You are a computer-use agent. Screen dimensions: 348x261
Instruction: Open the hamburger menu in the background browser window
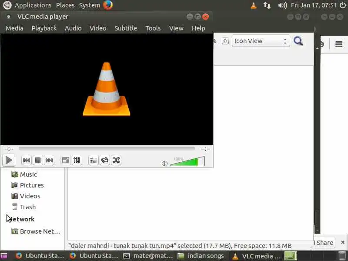pos(339,44)
